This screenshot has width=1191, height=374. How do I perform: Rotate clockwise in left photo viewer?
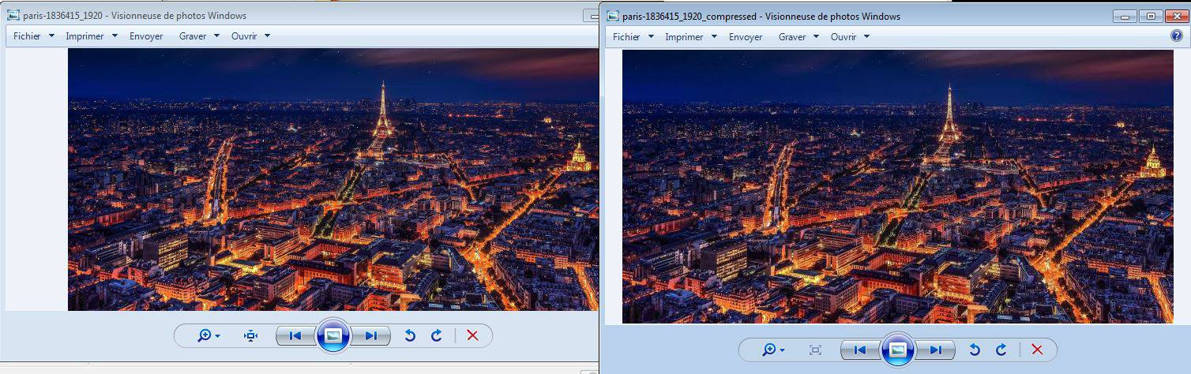436,336
